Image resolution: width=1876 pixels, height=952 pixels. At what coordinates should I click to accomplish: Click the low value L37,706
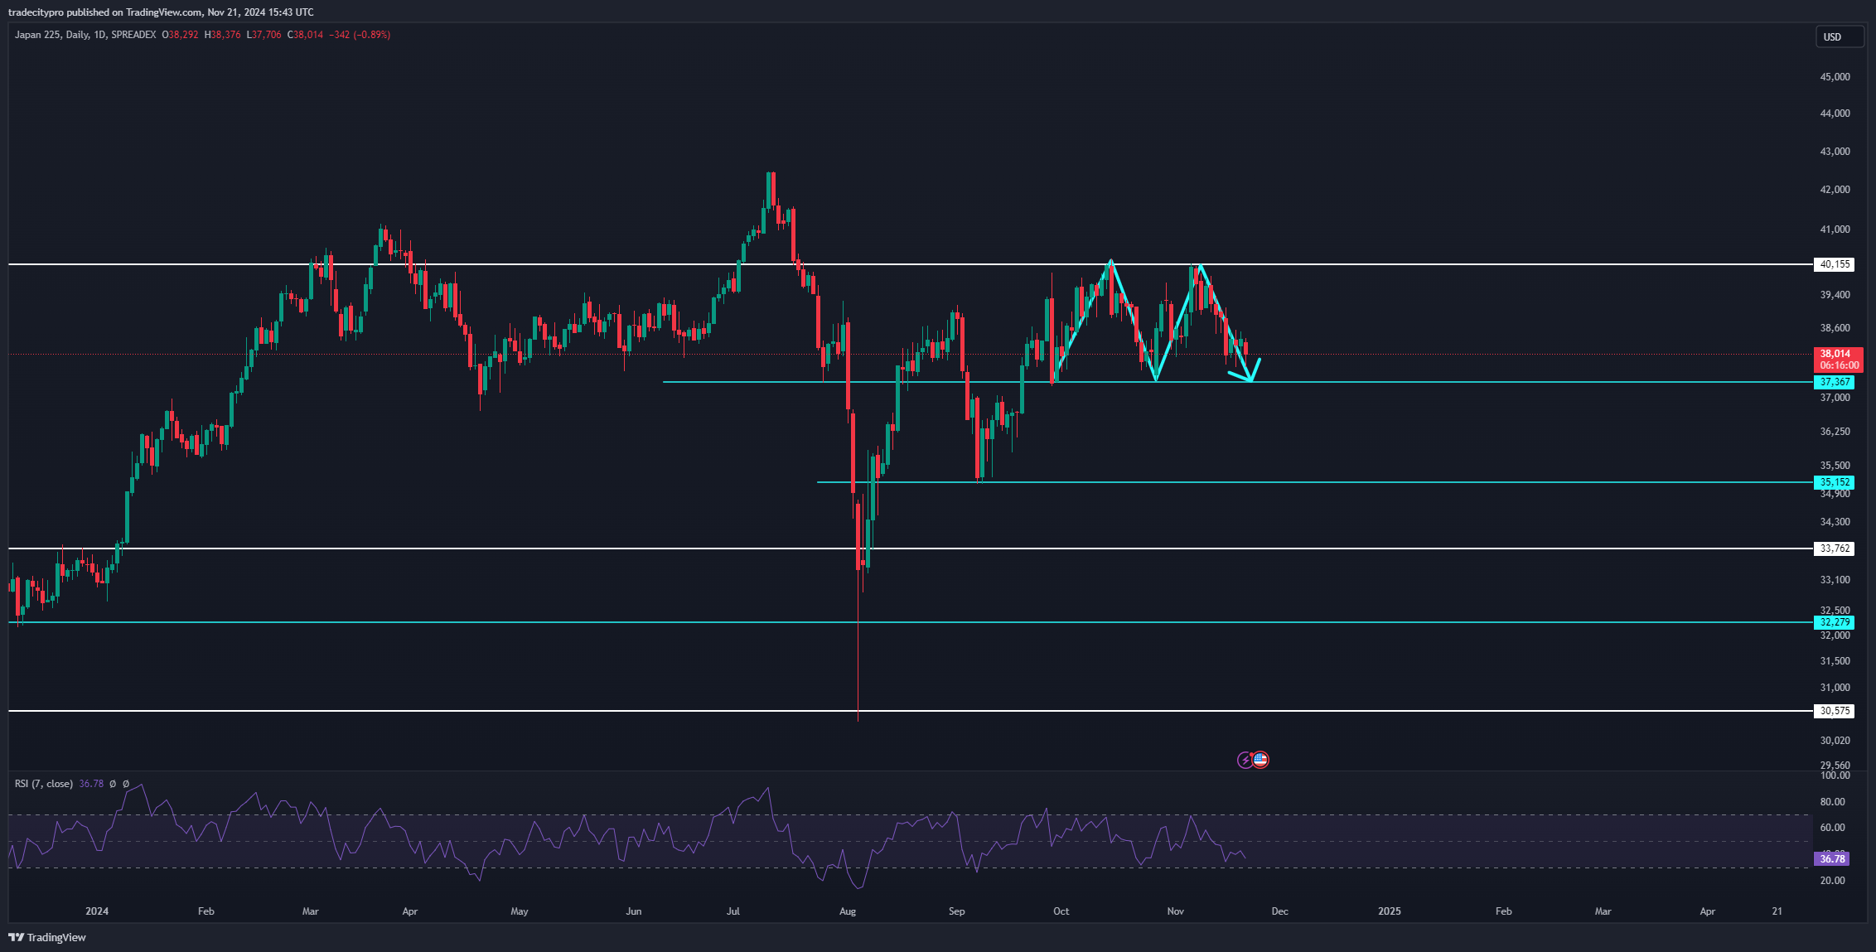(x=264, y=35)
